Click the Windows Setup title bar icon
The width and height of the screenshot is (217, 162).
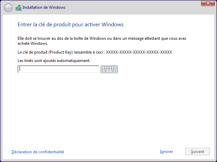click(x=18, y=7)
